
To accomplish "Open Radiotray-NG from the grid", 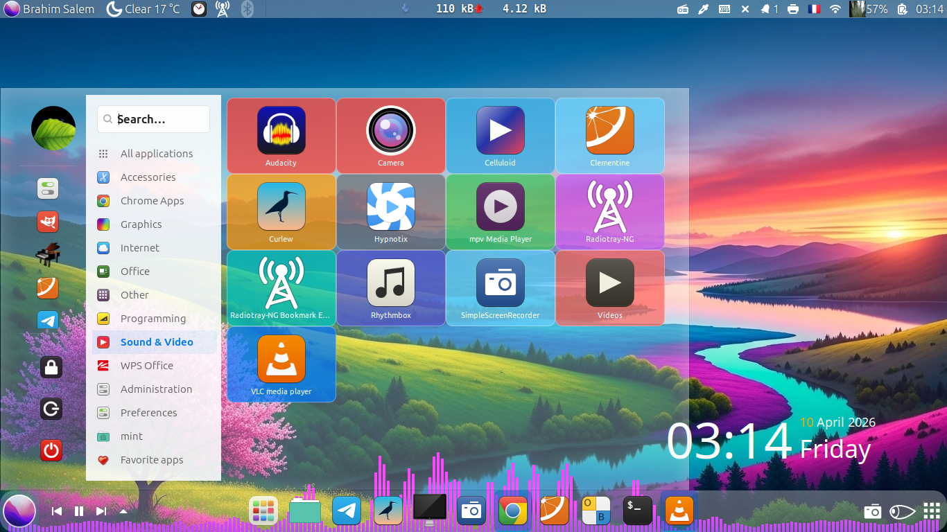I will pos(610,212).
